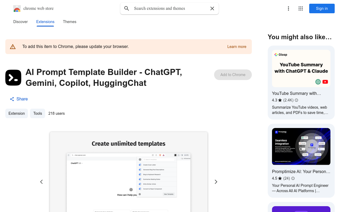
Task: Open the Themes tab
Action: 70,22
